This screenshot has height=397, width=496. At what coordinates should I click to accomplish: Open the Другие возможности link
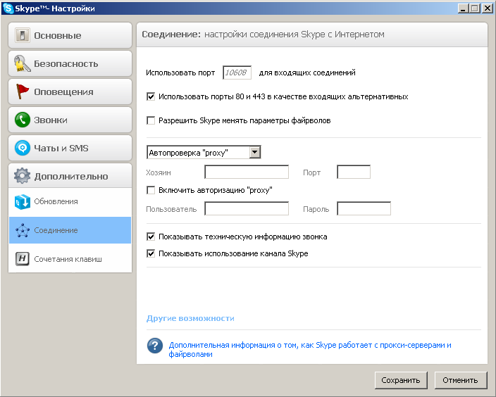click(x=190, y=318)
